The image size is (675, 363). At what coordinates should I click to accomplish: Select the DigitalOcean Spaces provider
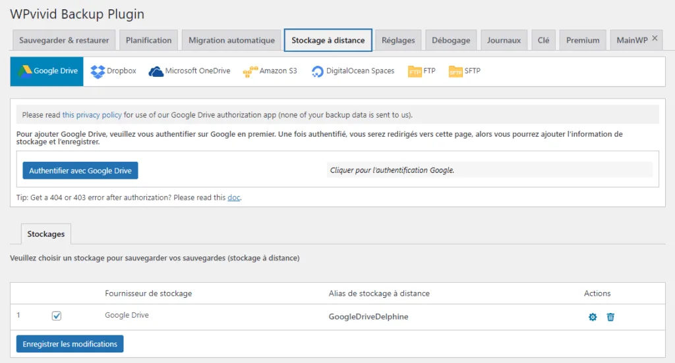coord(353,71)
